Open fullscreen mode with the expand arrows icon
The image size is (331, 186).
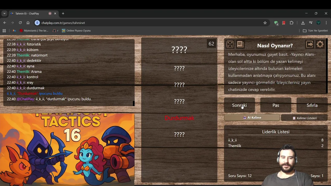coord(230,44)
